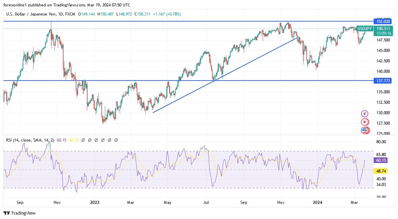Toggle the 60.15 RSI value badge
Screen dimensions: 398x219
380,160
